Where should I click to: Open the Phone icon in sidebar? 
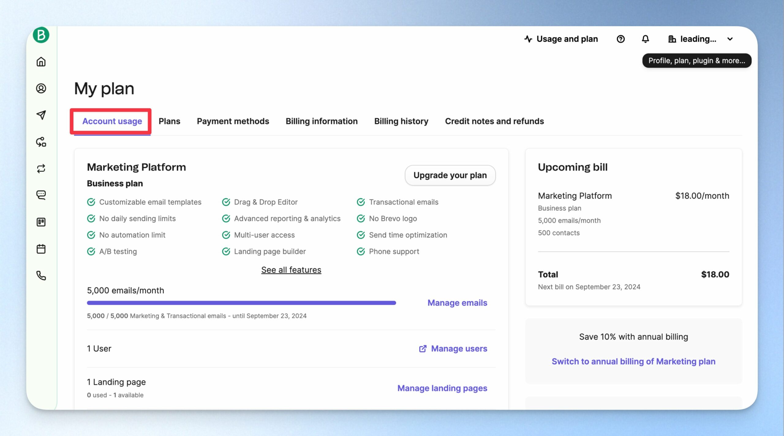(x=41, y=275)
